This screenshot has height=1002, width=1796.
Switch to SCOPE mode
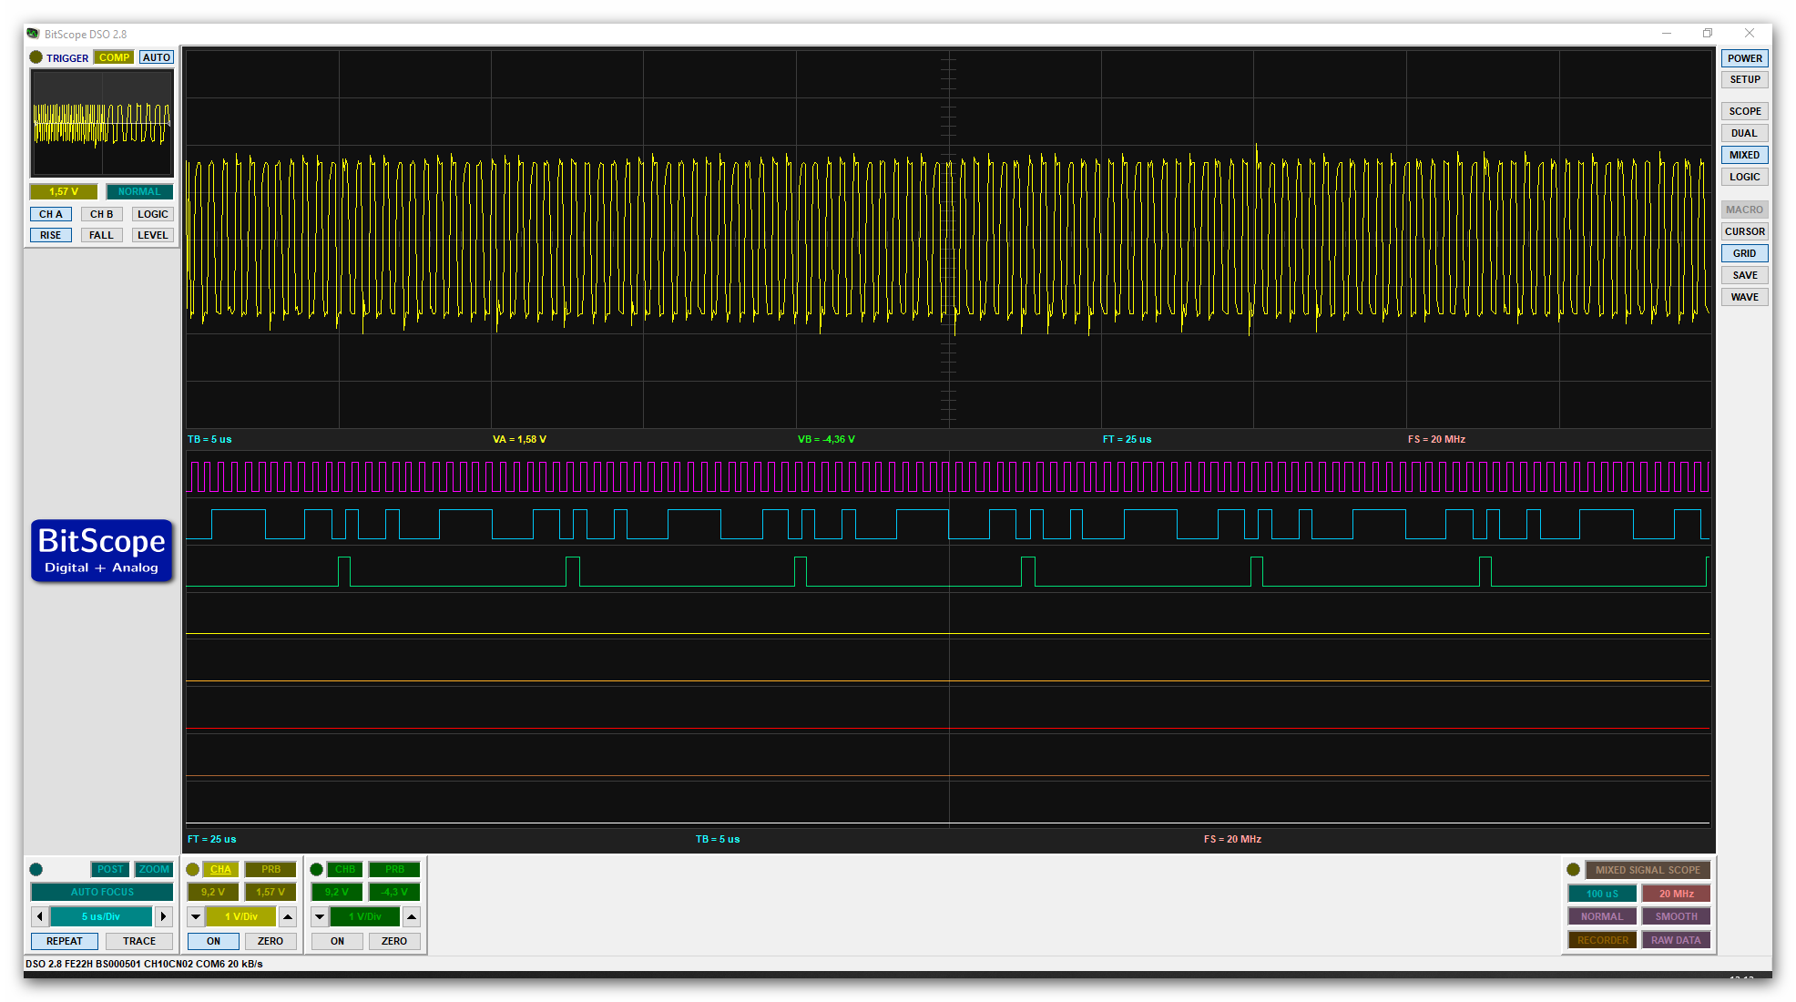(1745, 111)
